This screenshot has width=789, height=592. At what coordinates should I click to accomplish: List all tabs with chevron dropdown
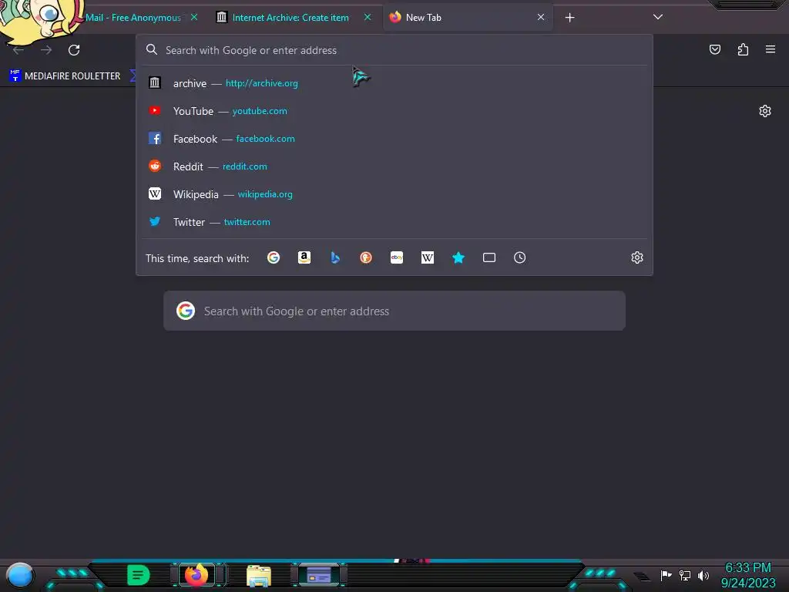click(x=658, y=17)
